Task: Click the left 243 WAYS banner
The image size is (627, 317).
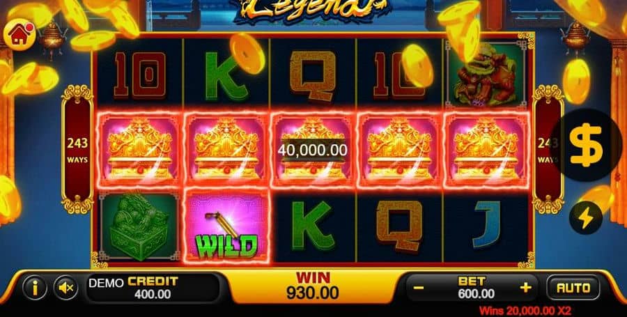Action: [77, 149]
